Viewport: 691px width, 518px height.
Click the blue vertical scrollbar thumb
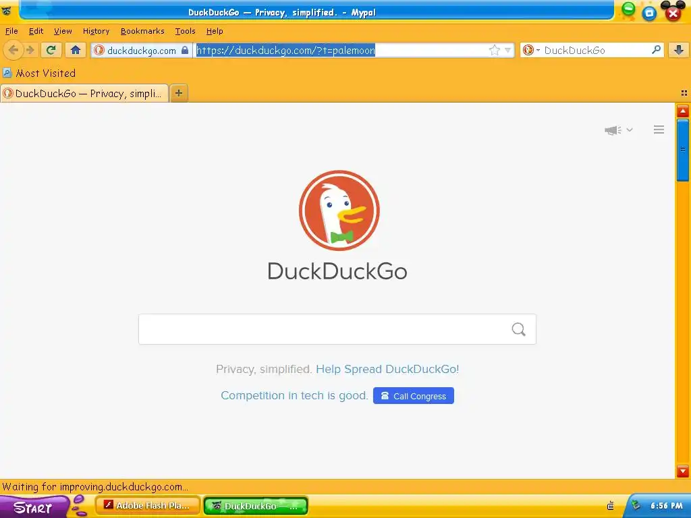(683, 150)
